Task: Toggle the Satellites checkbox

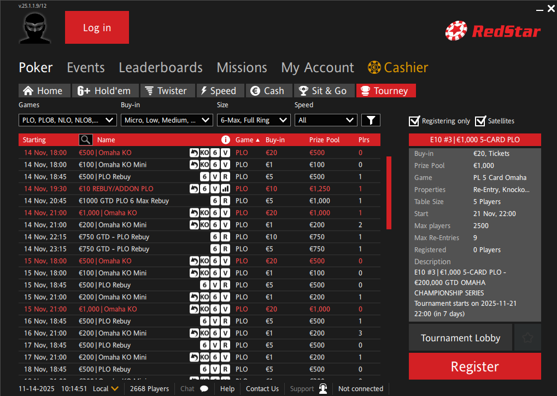Action: coord(480,121)
